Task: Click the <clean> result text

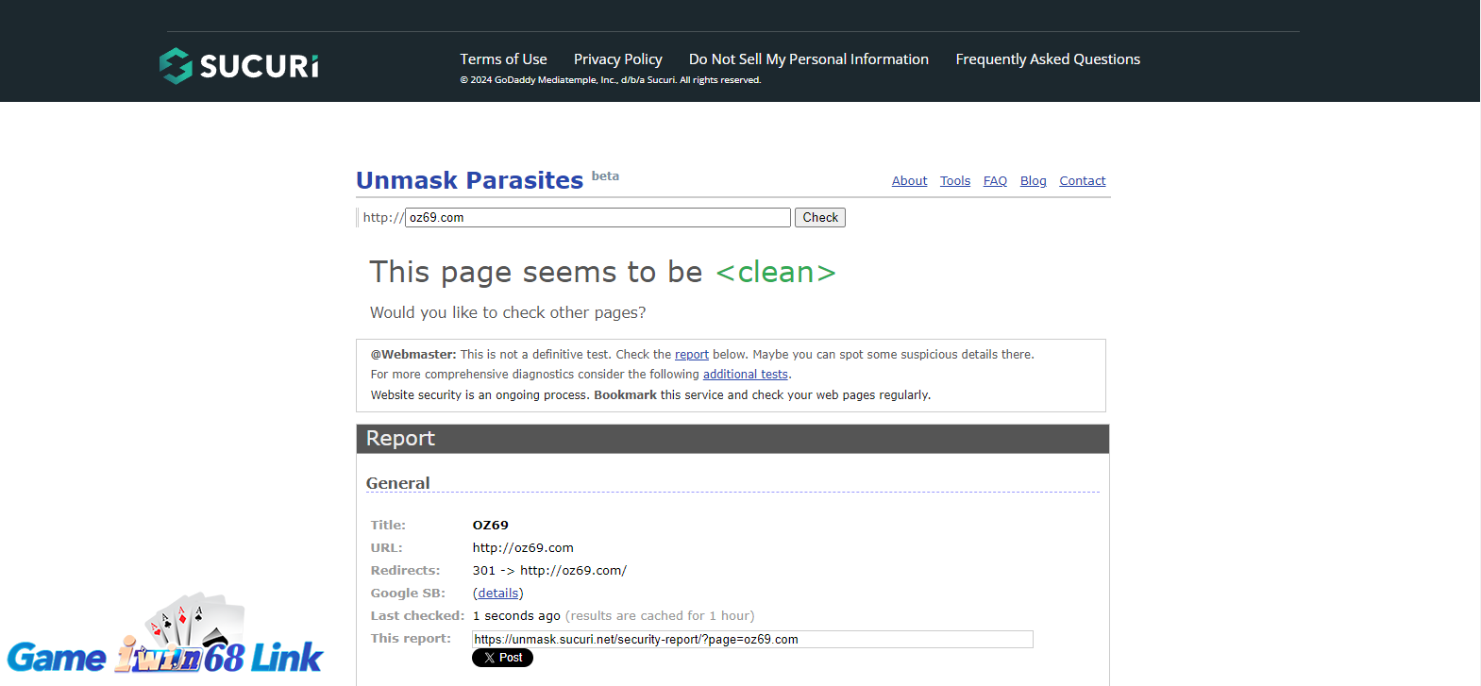Action: pyautogui.click(x=776, y=272)
